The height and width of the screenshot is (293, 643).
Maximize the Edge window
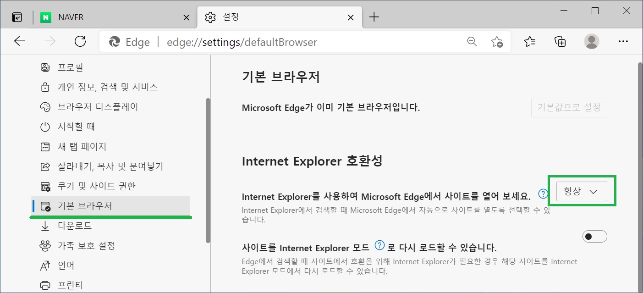click(x=595, y=11)
